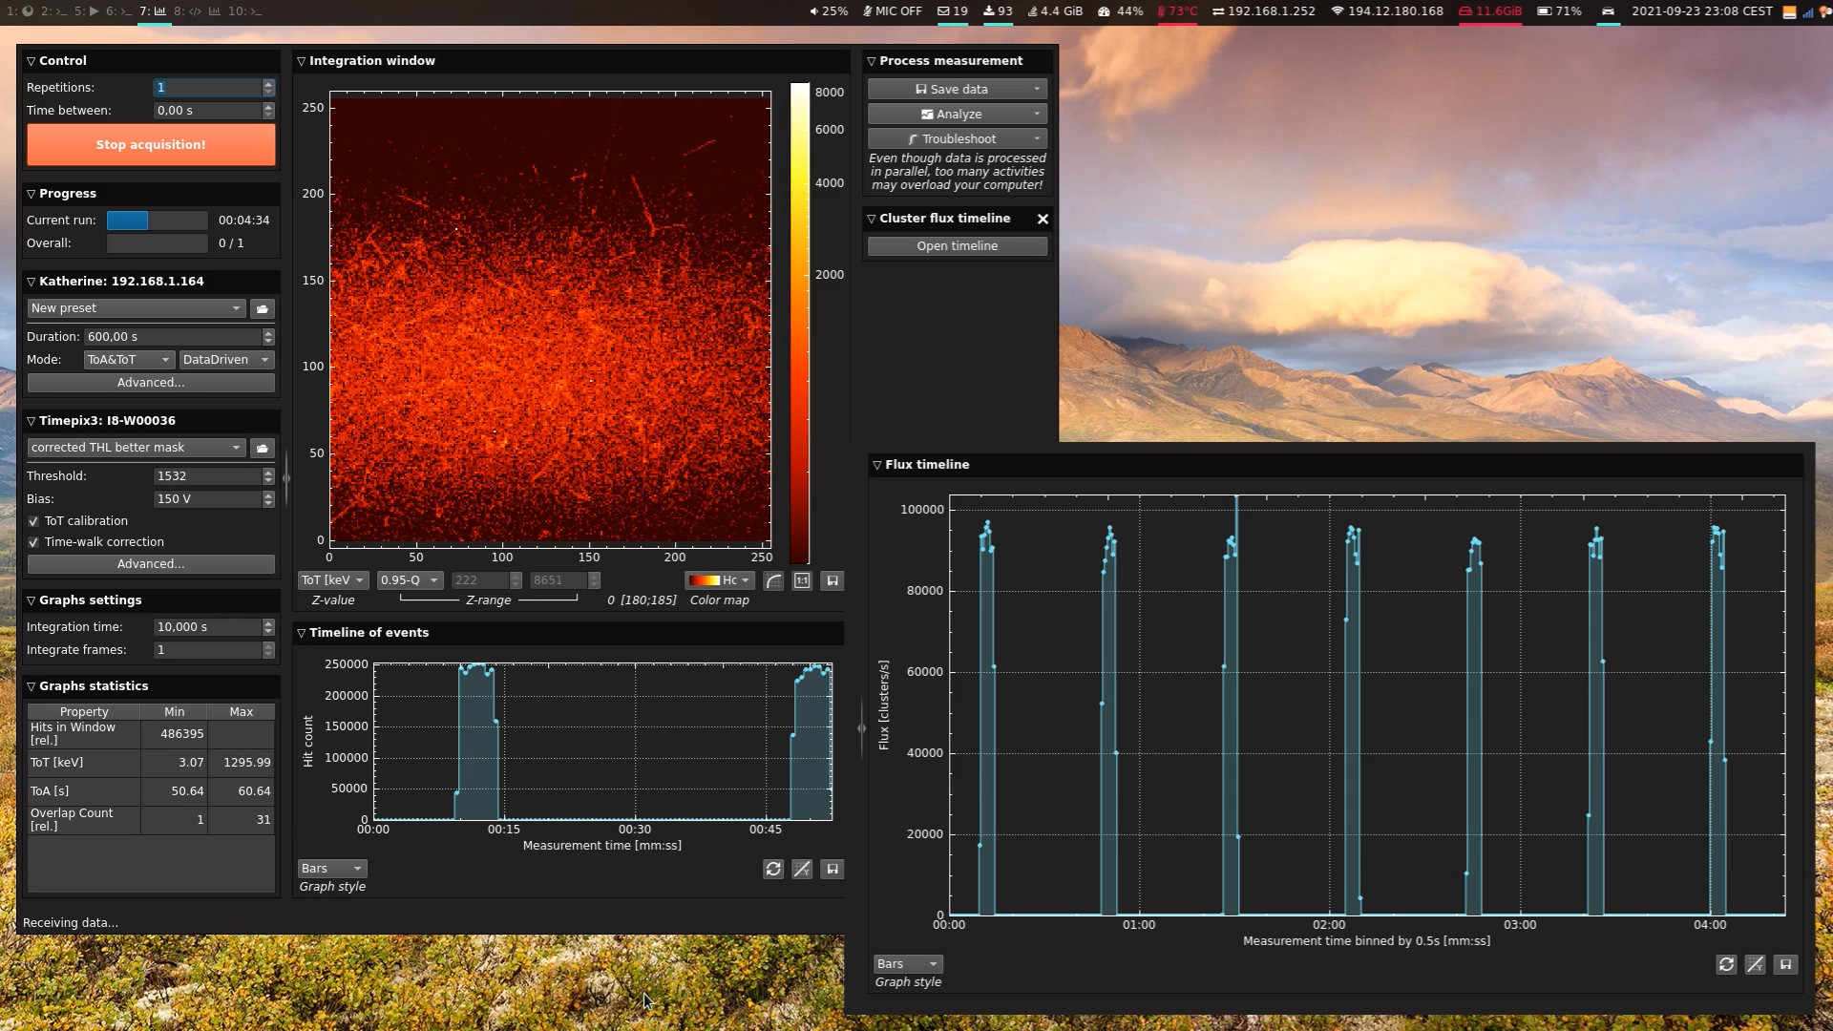Viewport: 1833px width, 1031px height.
Task: Collapse the Cluster flux timeline panel
Action: (871, 219)
